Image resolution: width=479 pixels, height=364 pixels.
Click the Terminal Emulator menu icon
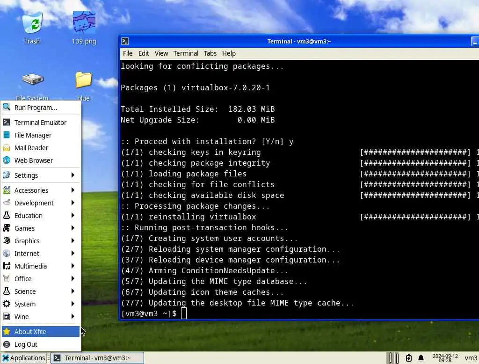(x=7, y=122)
